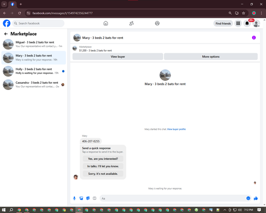Follow the View buyer profile link
The width and height of the screenshot is (266, 213).
click(x=176, y=129)
